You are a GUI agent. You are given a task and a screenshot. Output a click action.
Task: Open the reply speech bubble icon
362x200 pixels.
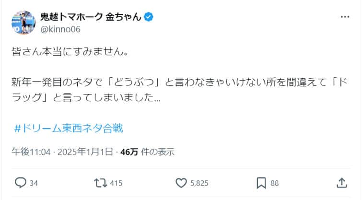[21, 183]
